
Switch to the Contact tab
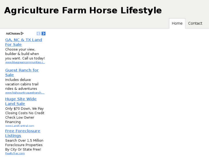pyautogui.click(x=195, y=23)
